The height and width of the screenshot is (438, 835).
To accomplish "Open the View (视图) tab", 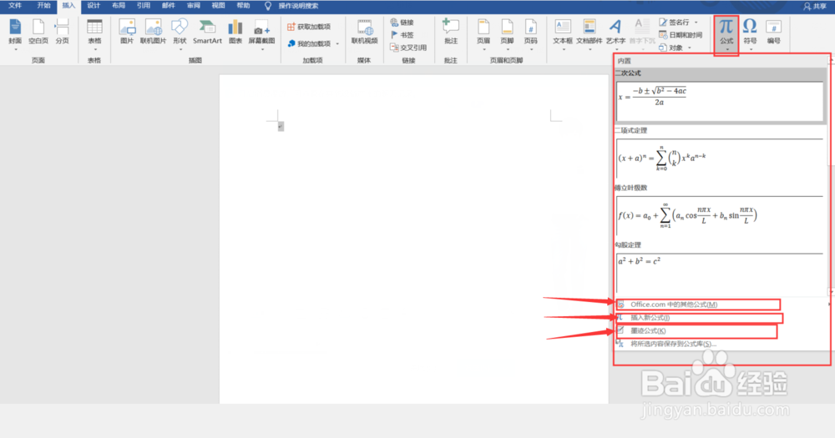I will [x=218, y=6].
